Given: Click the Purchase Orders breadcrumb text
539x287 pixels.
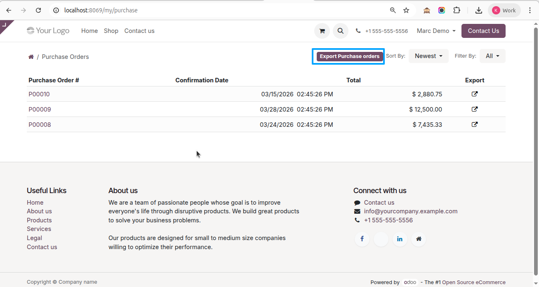Looking at the screenshot, I should pos(65,57).
